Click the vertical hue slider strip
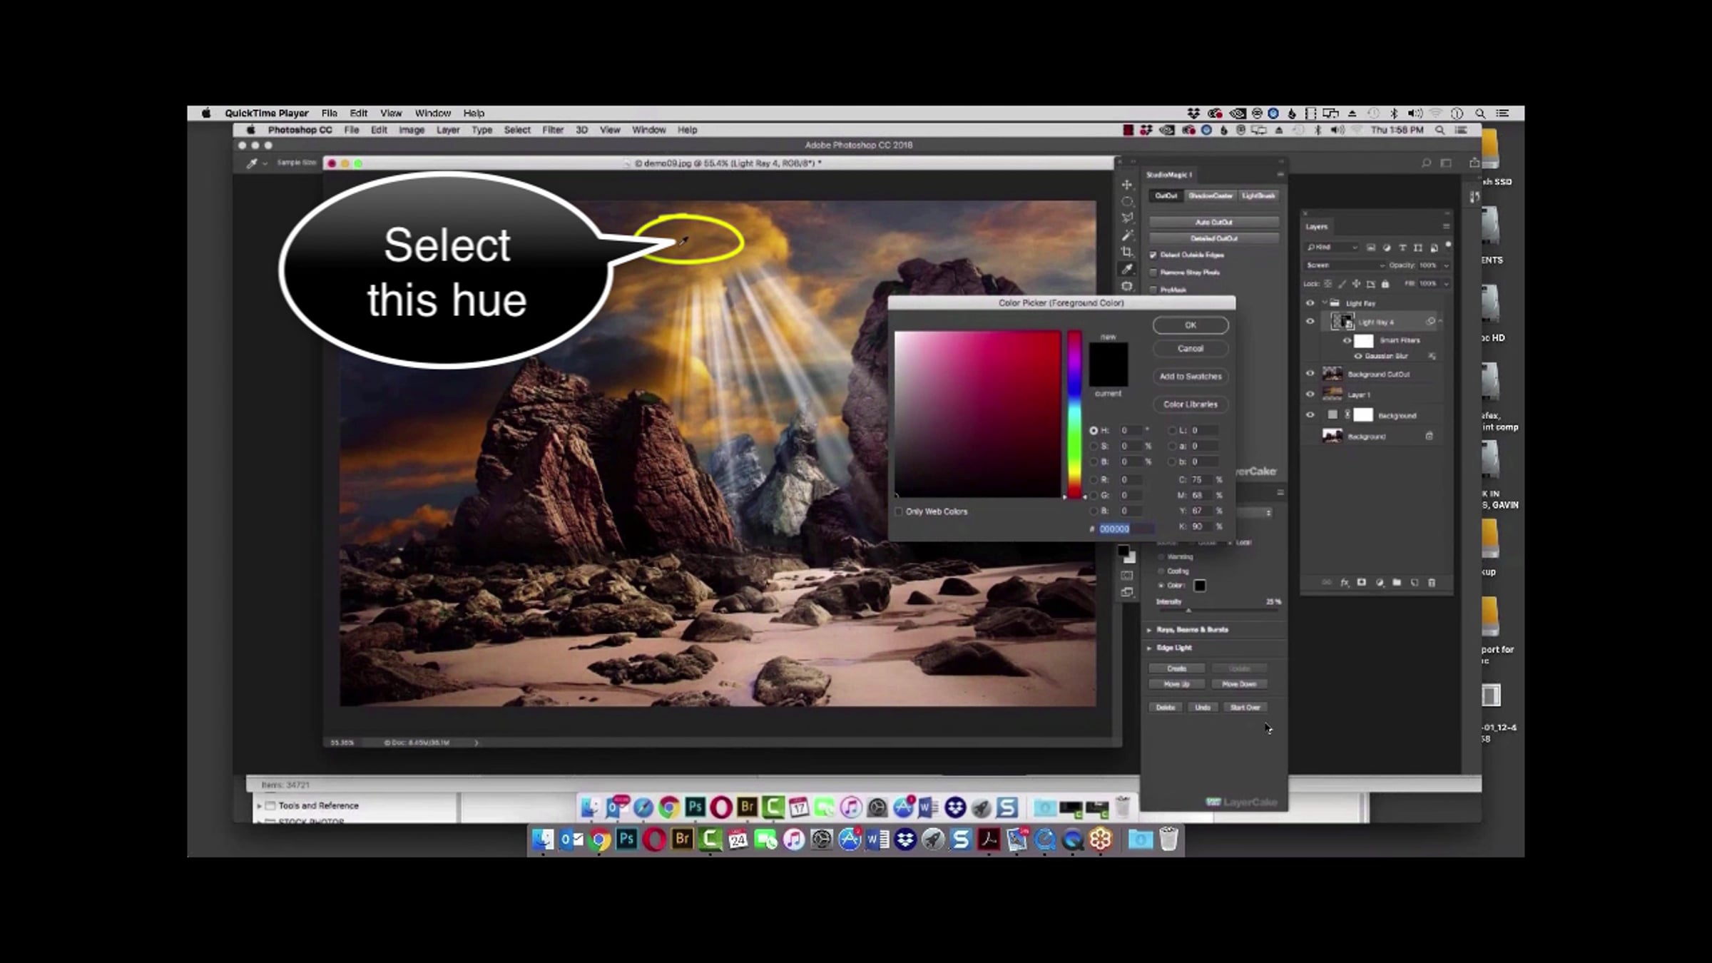 coord(1074,414)
